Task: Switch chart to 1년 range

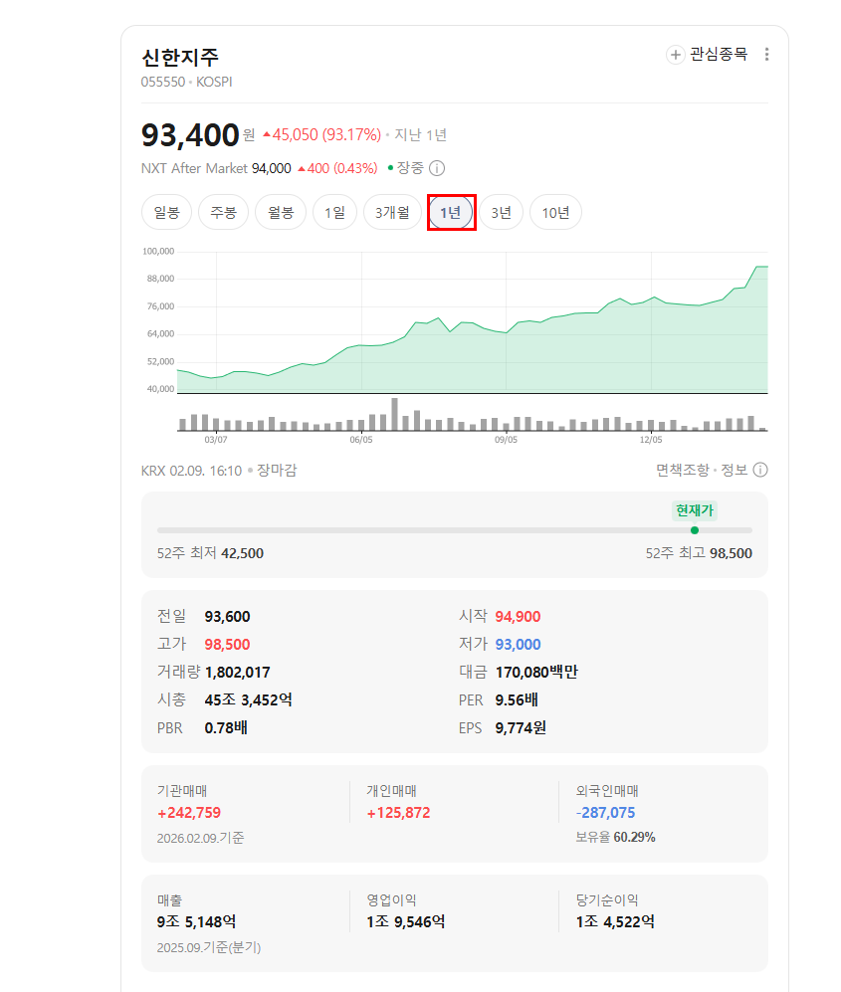Action: [x=451, y=213]
